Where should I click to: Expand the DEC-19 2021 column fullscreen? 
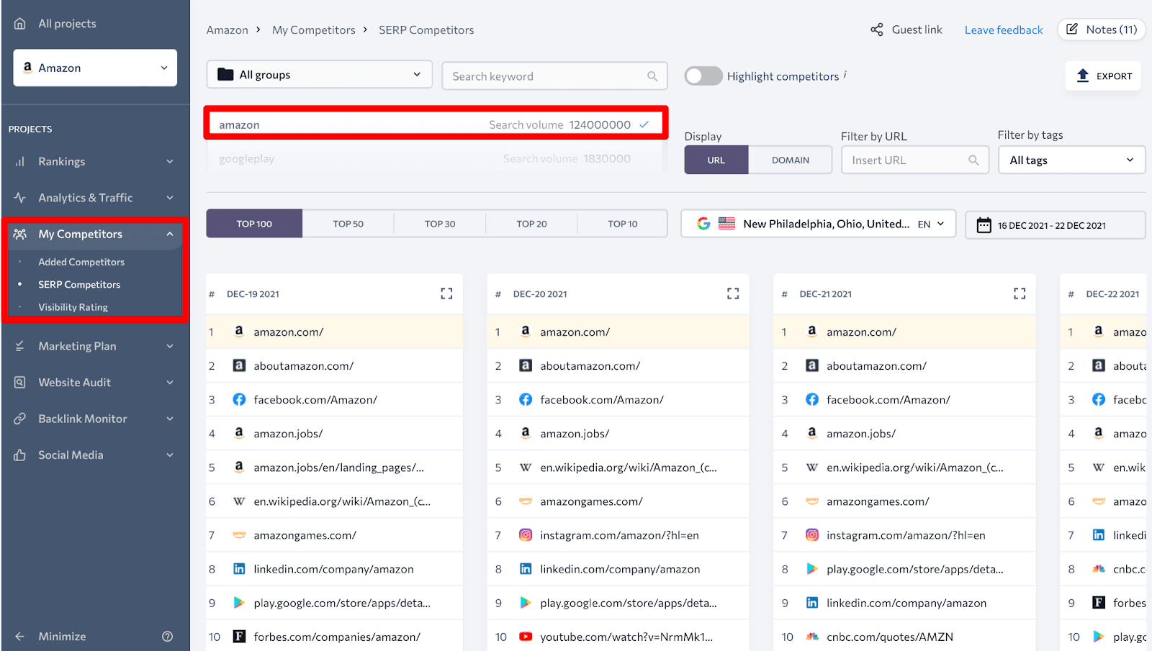click(x=446, y=293)
